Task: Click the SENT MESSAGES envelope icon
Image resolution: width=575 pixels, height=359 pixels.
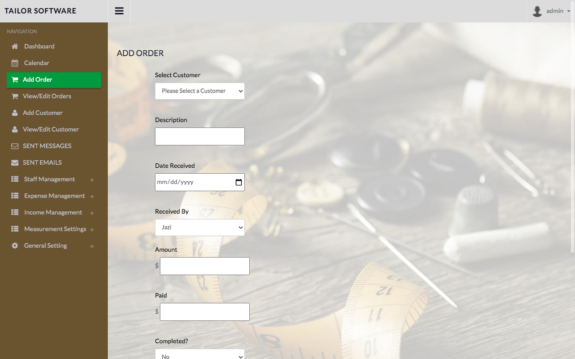Action: (x=15, y=146)
